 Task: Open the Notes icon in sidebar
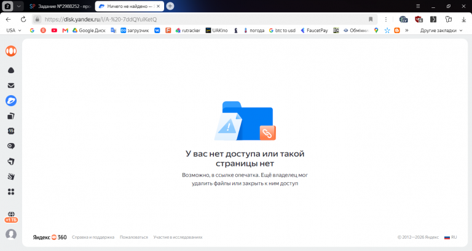tap(11, 161)
